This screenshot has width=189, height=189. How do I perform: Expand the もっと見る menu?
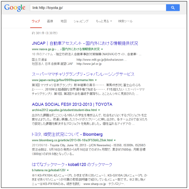click(104, 21)
